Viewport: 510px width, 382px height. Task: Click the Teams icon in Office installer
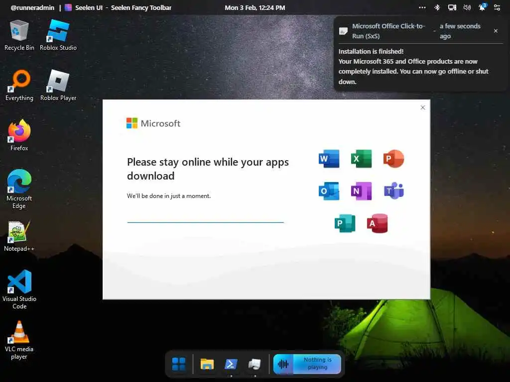393,191
